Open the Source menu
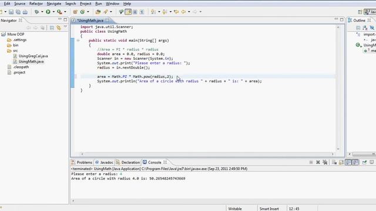The height and width of the screenshot is (211, 376). pyautogui.click(x=19, y=4)
